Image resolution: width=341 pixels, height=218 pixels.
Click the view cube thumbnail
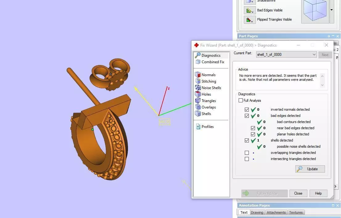click(x=315, y=11)
